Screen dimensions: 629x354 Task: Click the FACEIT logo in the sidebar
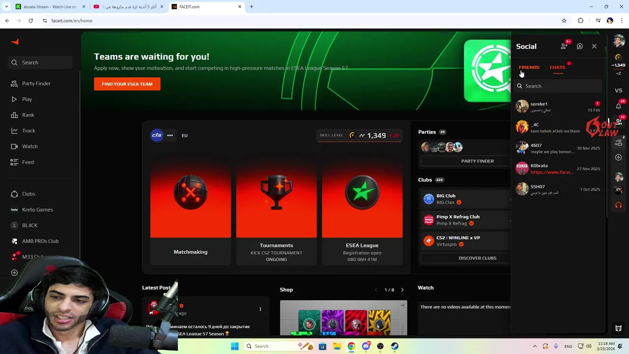point(15,42)
